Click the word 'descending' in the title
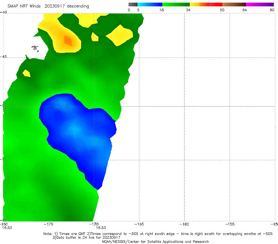The height and width of the screenshot is (244, 278). [78, 6]
